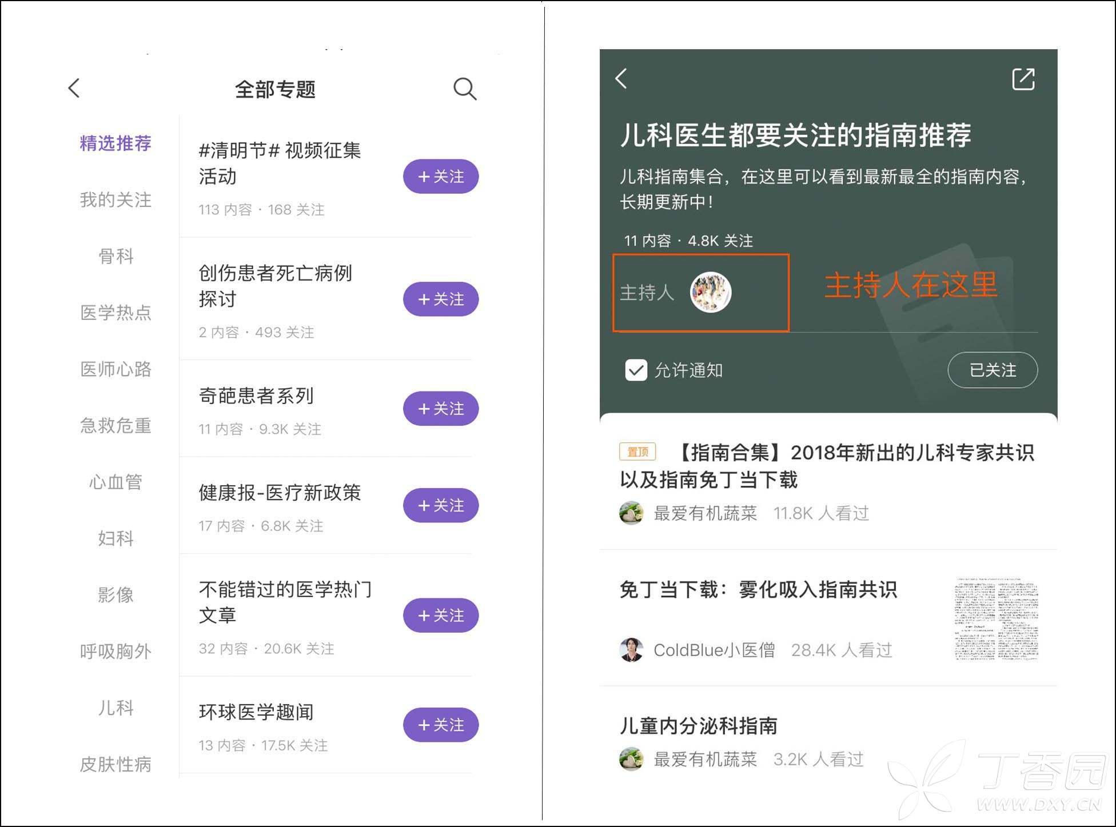Open 不能错过的医学热门文章 topic title
The width and height of the screenshot is (1116, 827).
coord(285,602)
